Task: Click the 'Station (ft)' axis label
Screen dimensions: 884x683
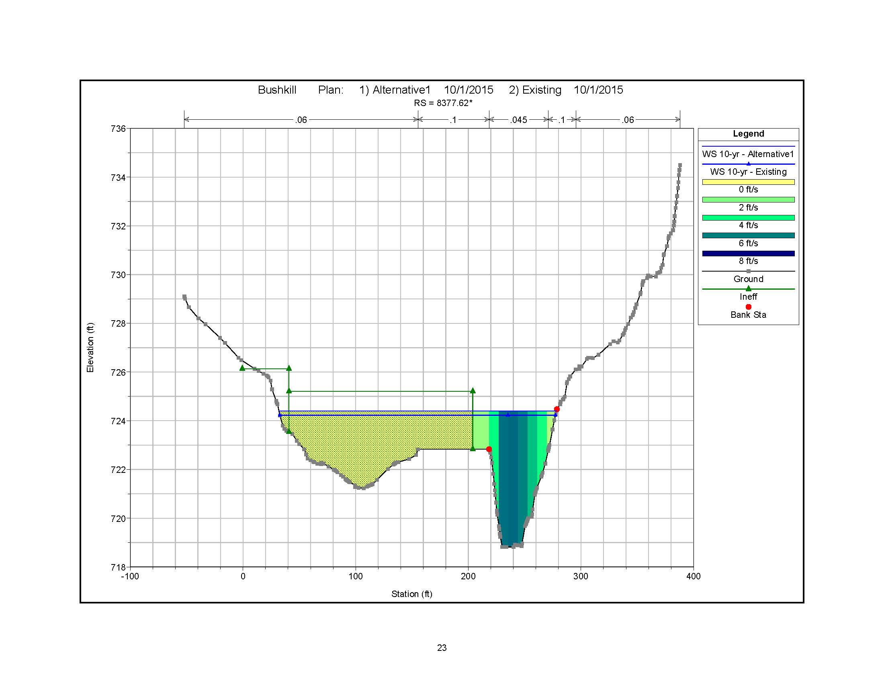Action: tap(411, 594)
